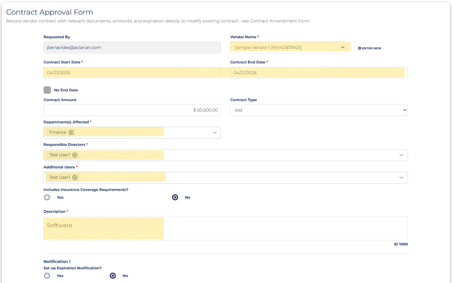This screenshot has height=283, width=452.
Task: Click the No End Date label
Action: [66, 90]
